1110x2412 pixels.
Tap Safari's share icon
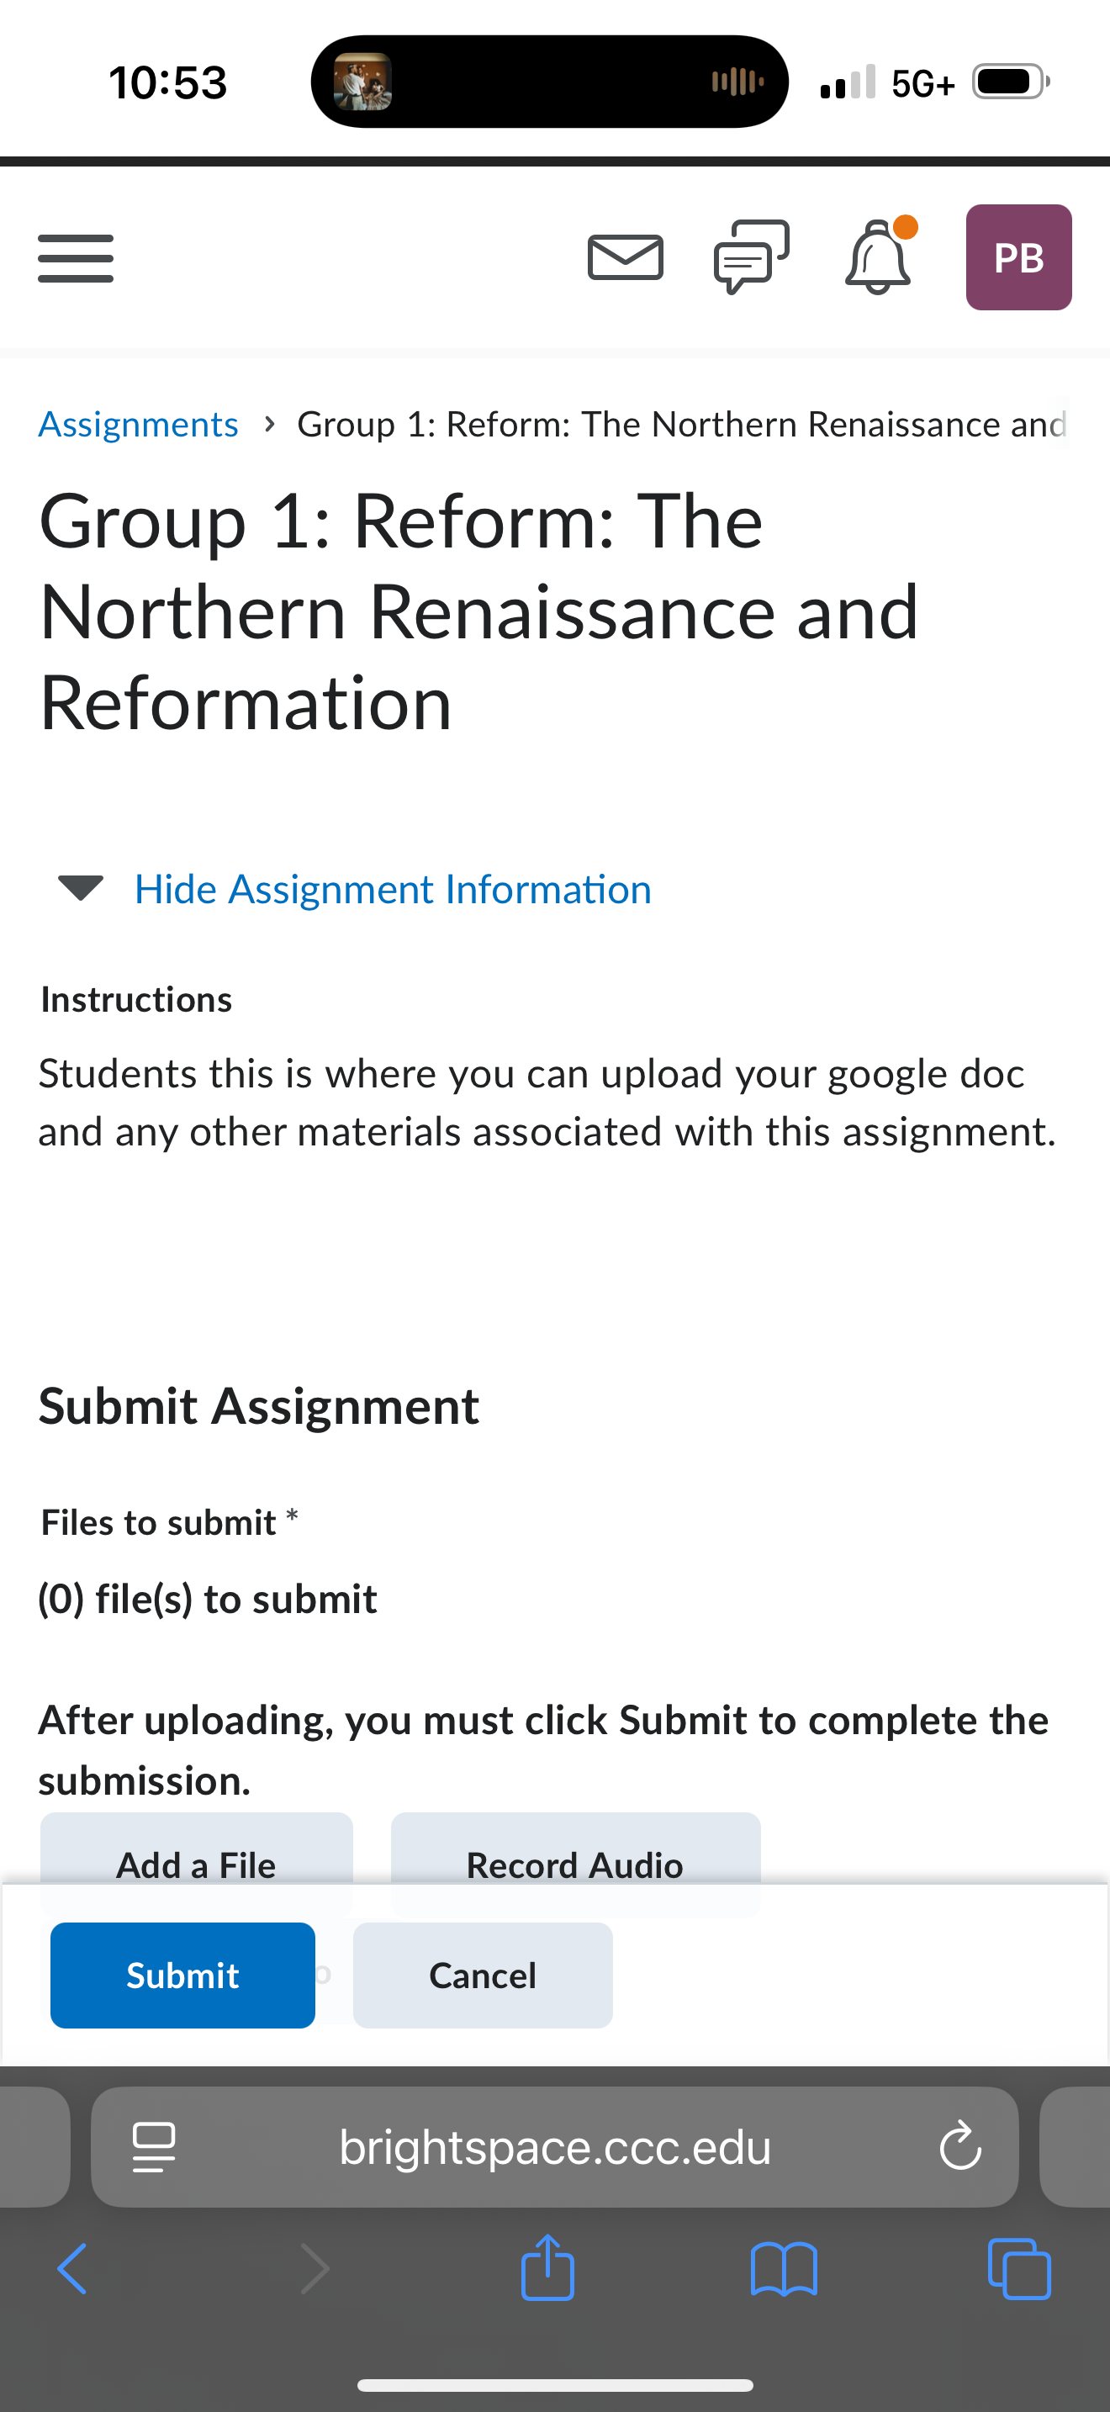[547, 2267]
